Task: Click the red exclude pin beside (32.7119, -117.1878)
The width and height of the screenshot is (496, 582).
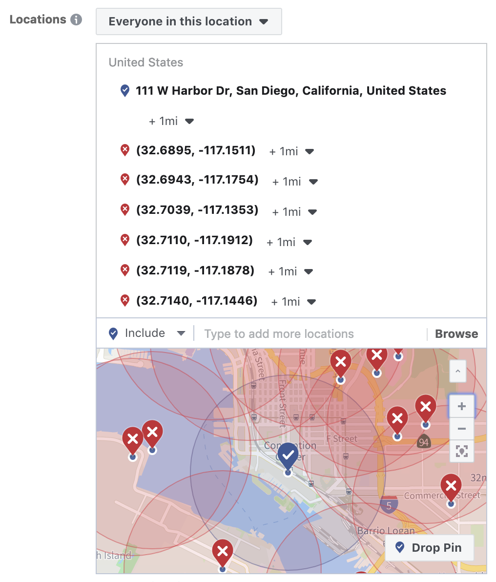Action: coord(125,270)
